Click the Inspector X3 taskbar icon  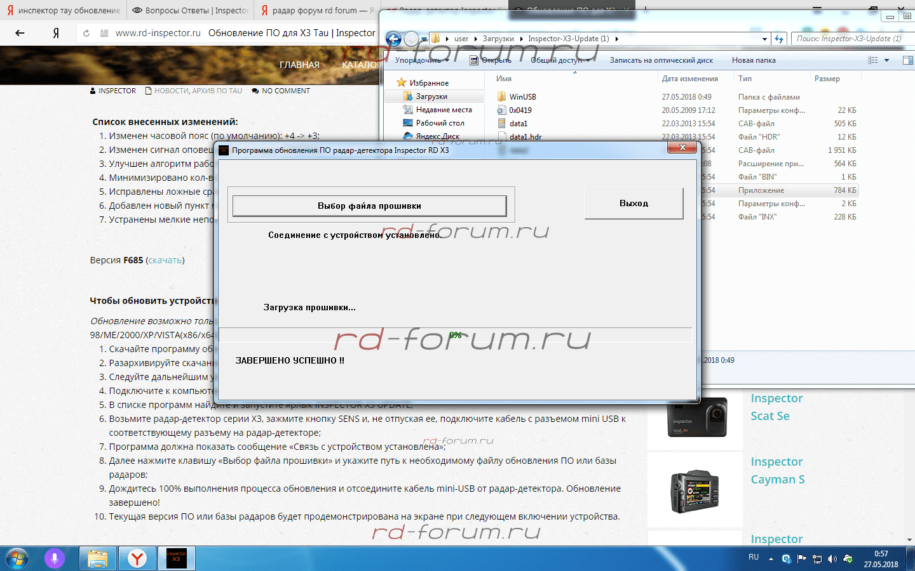click(x=176, y=558)
